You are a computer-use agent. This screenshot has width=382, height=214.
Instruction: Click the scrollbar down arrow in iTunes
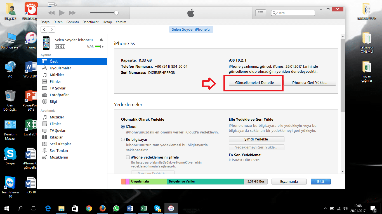tap(343, 172)
